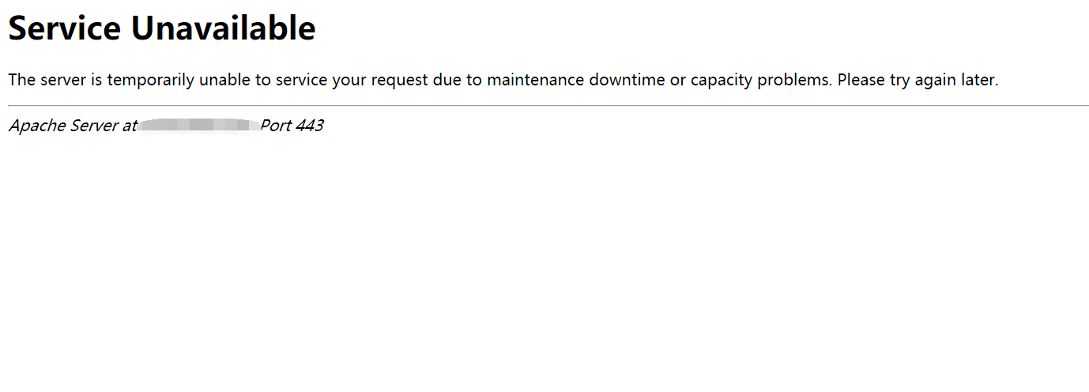Click the word "Unavailable" in the heading
Image resolution: width=1089 pixels, height=392 pixels.
coord(223,28)
